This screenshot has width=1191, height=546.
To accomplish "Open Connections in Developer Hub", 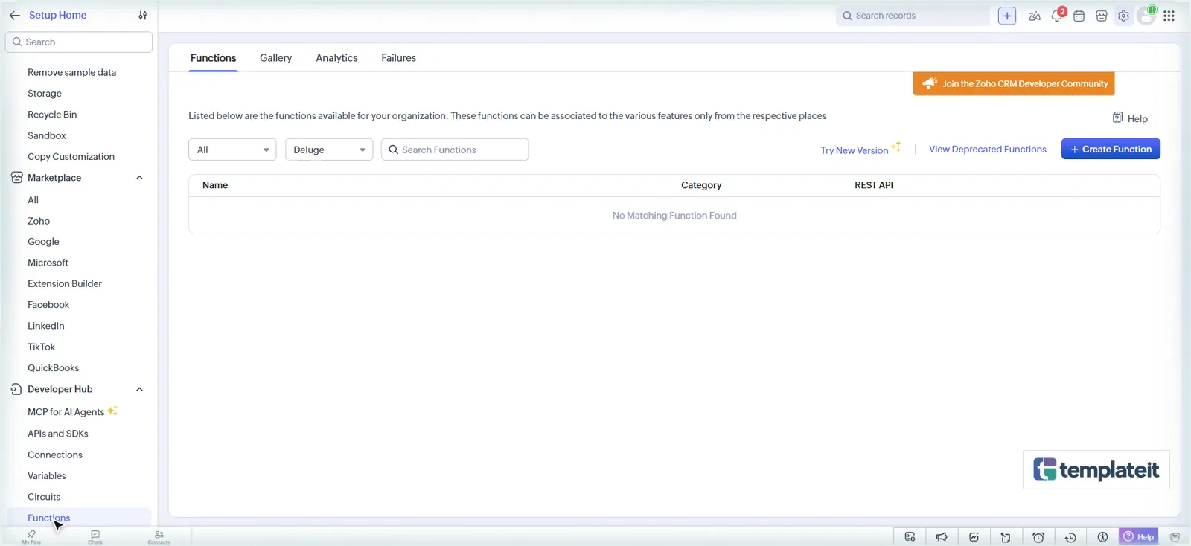I will 55,455.
